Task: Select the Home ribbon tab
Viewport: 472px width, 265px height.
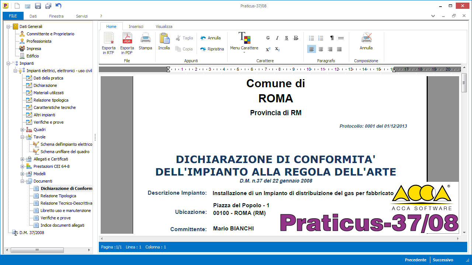Action: point(111,26)
